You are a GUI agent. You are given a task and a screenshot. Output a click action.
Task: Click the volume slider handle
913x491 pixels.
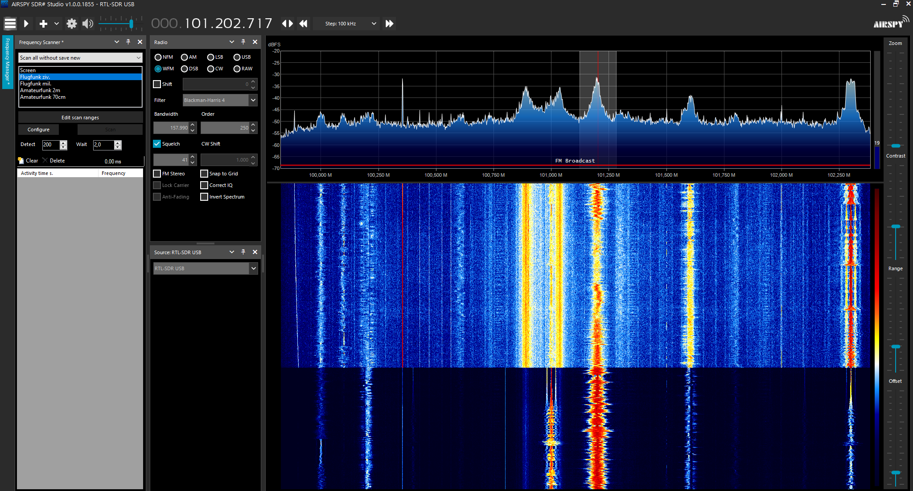(131, 24)
